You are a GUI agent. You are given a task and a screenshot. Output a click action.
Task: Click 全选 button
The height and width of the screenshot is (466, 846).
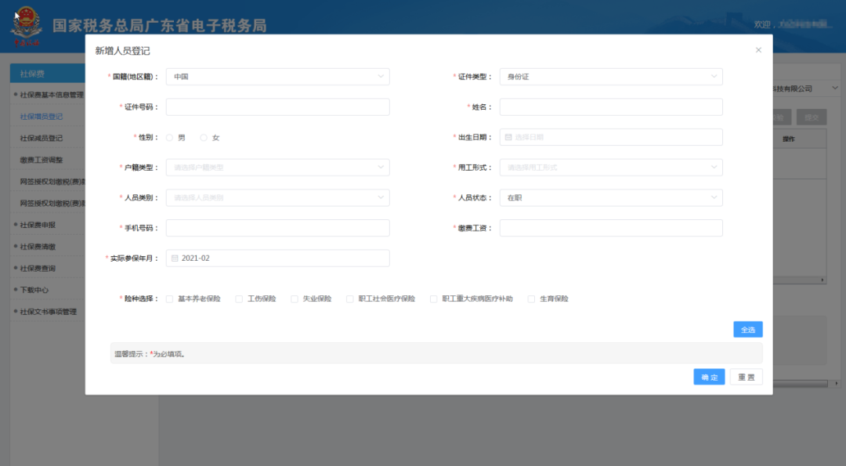pos(748,330)
